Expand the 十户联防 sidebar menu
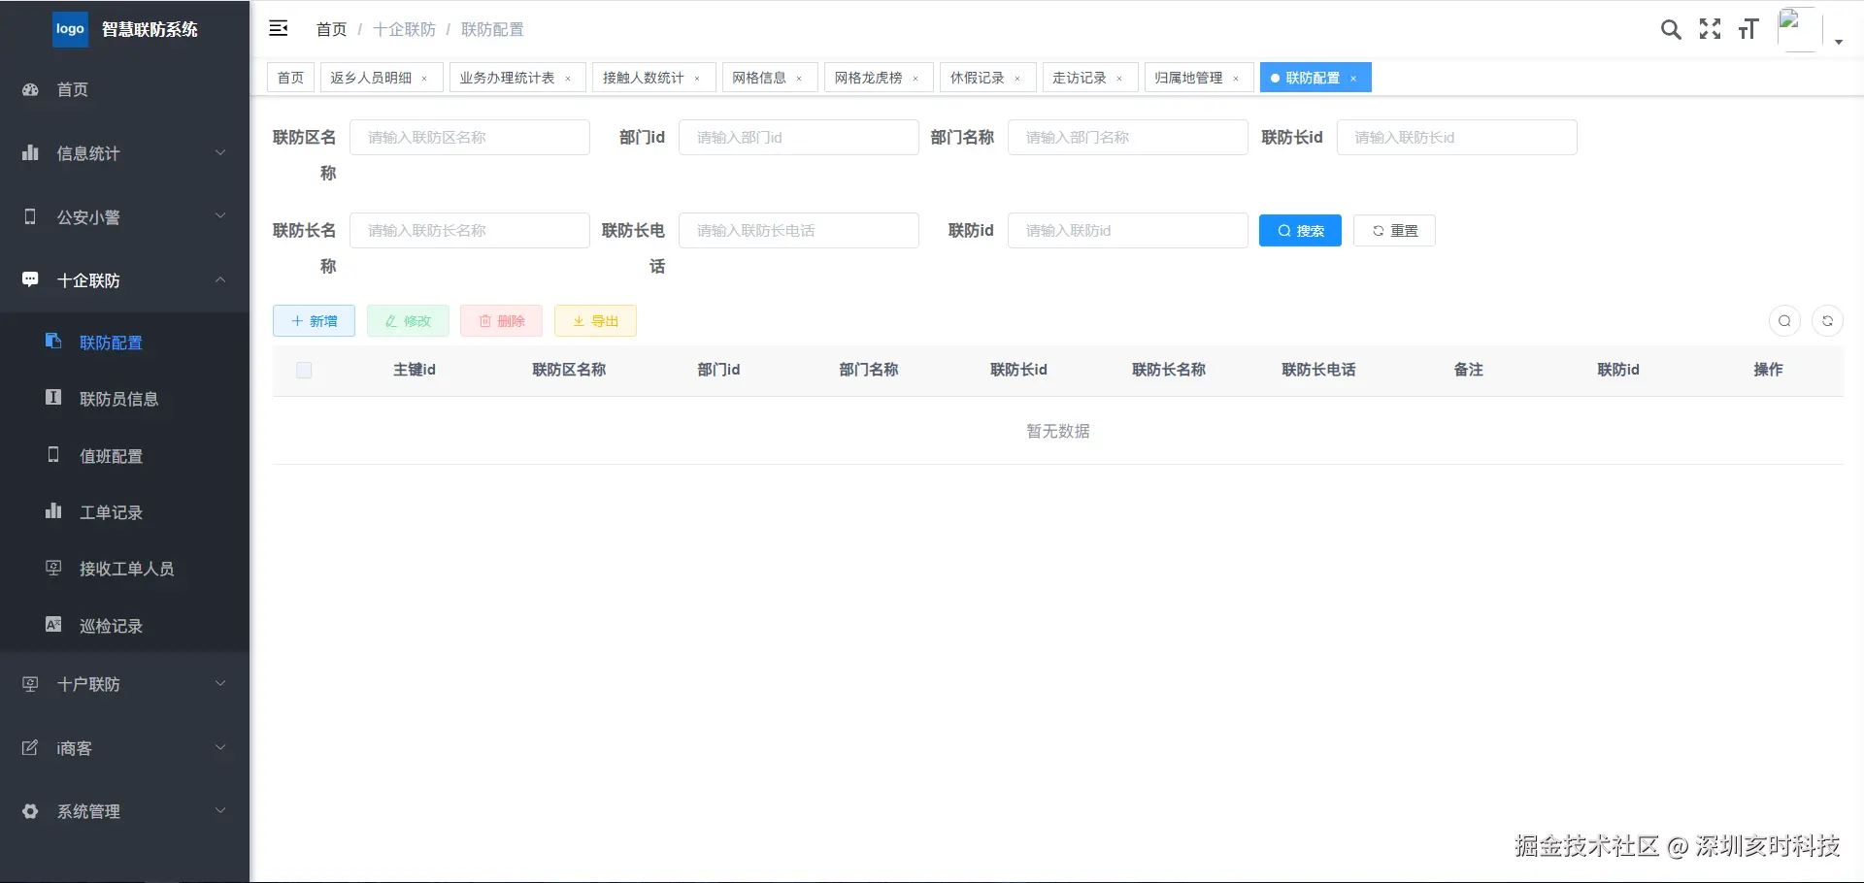The image size is (1864, 883). point(124,684)
